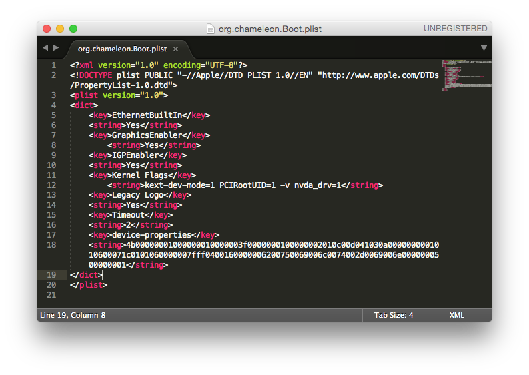Click the GraphicsEnabler key text

coord(147,135)
